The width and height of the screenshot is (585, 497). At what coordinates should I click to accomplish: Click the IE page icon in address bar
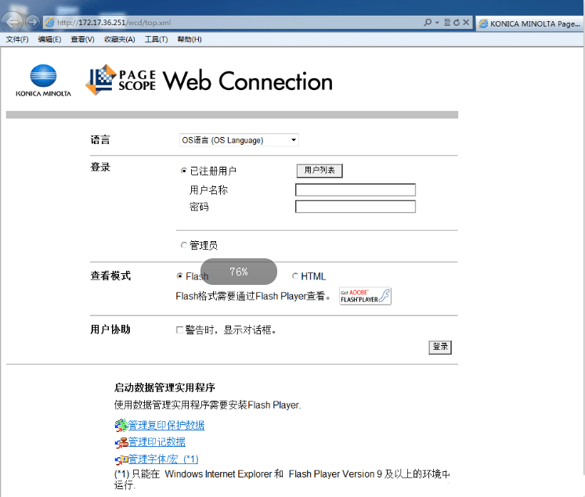point(49,23)
